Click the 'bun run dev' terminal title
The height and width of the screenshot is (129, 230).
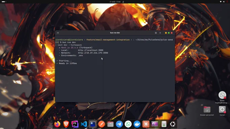point(115,33)
